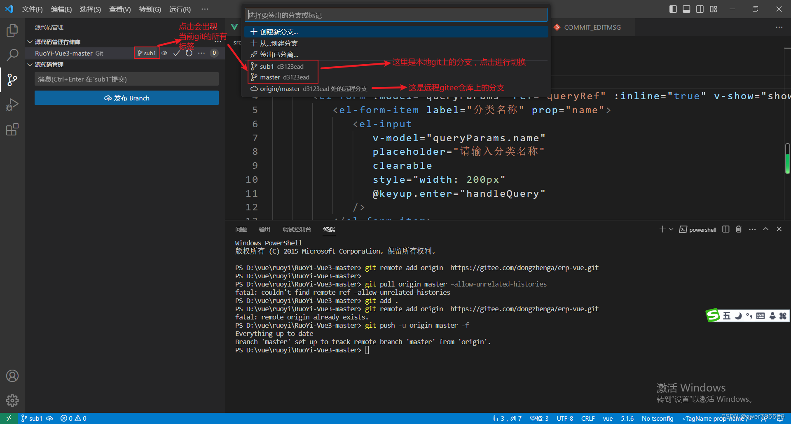Maximize the panel with chevron up
The width and height of the screenshot is (791, 424).
766,229
